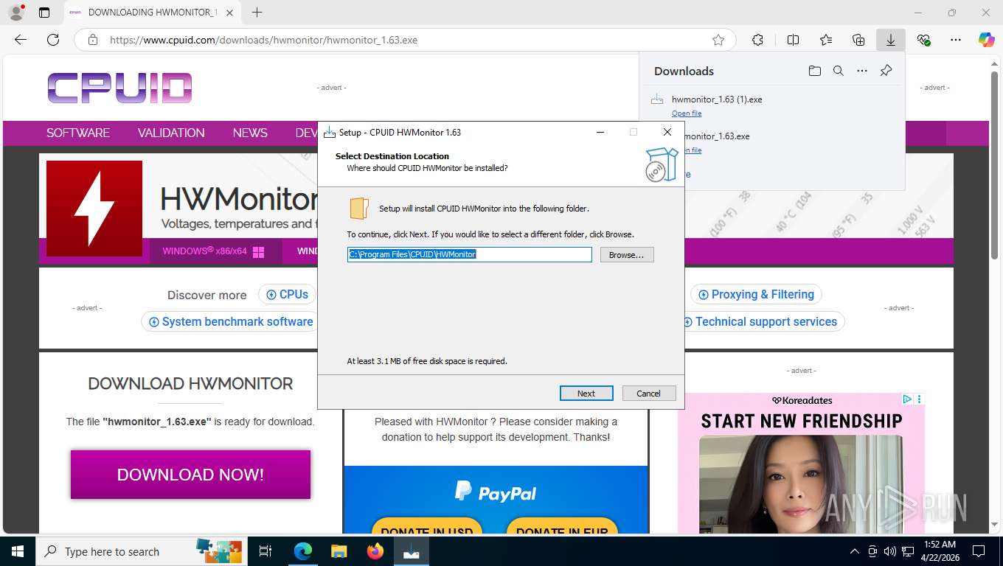Viewport: 1003px width, 566px height.
Task: Click the DONATE IN USD button
Action: click(427, 528)
